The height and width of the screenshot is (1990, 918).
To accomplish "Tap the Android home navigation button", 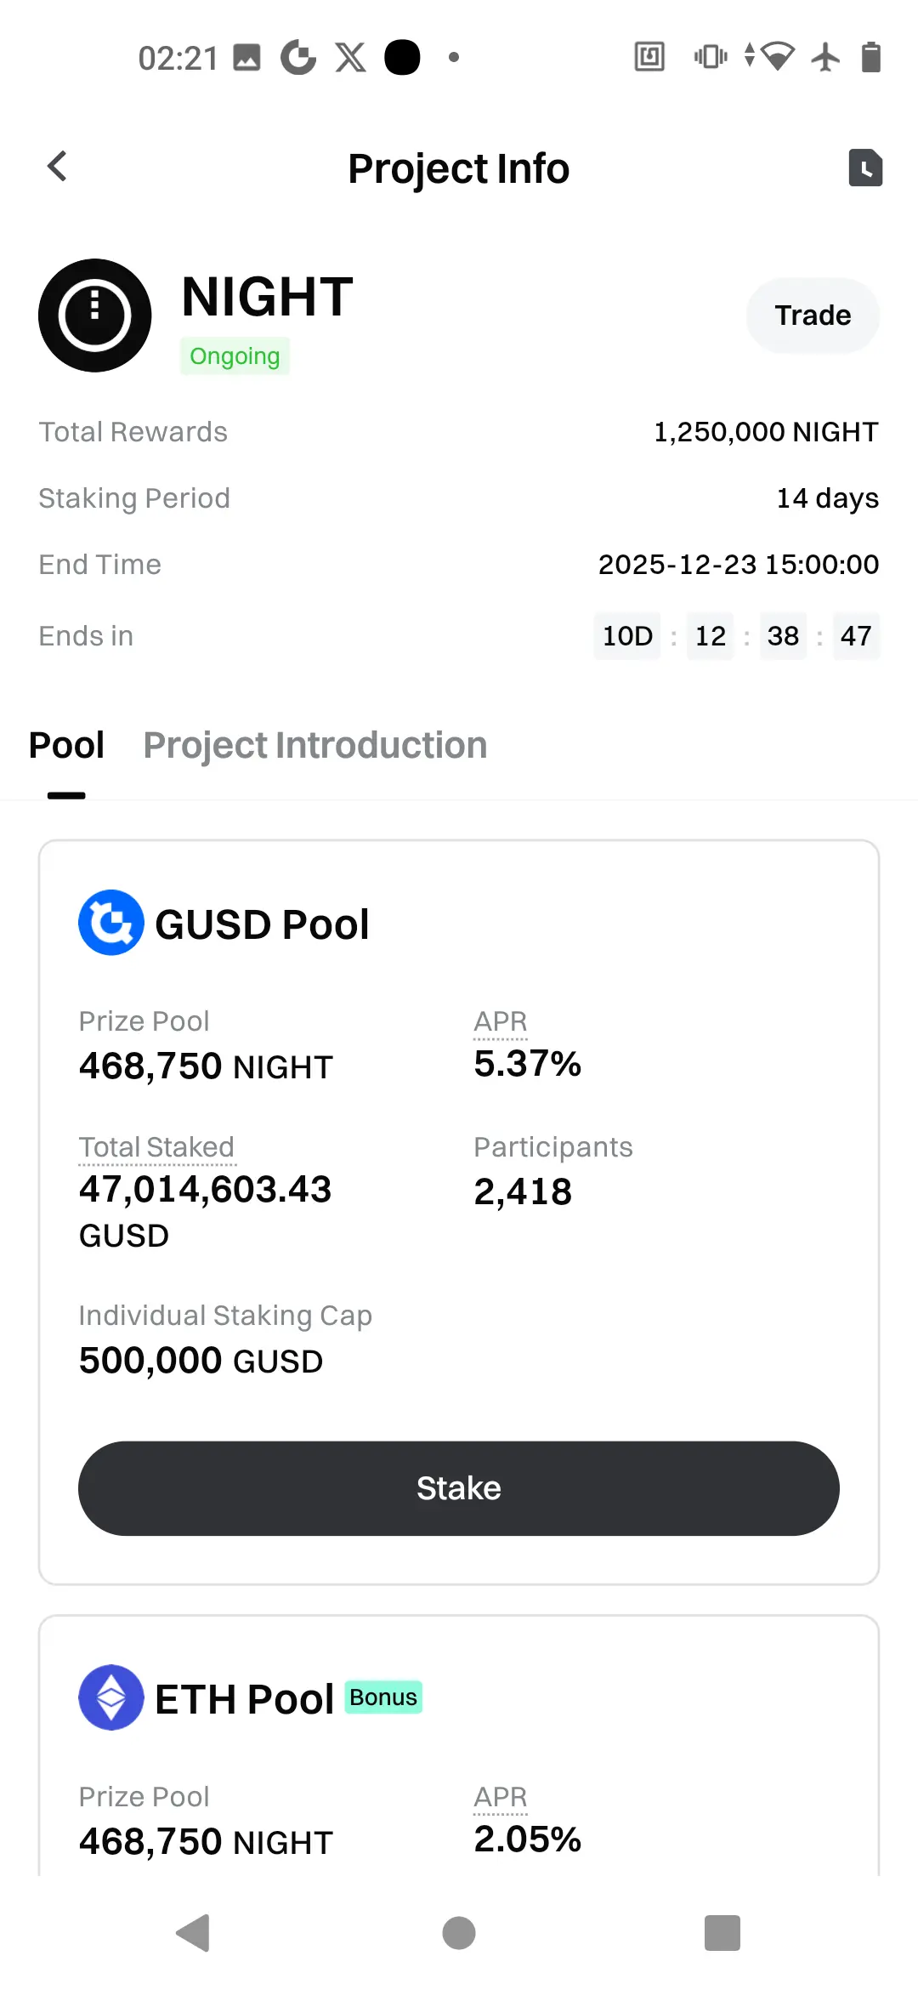I will tap(459, 1933).
